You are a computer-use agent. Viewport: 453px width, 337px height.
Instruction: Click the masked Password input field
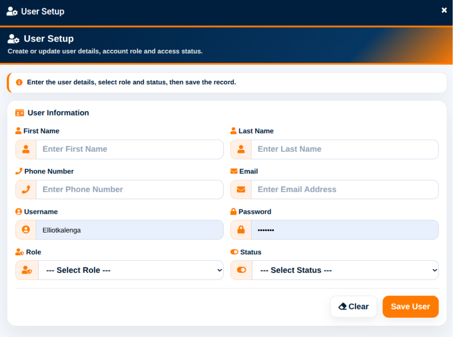(345, 230)
